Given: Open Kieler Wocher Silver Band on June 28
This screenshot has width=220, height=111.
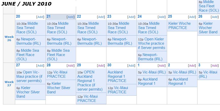Looking at the screenshot, I should 58,88.
